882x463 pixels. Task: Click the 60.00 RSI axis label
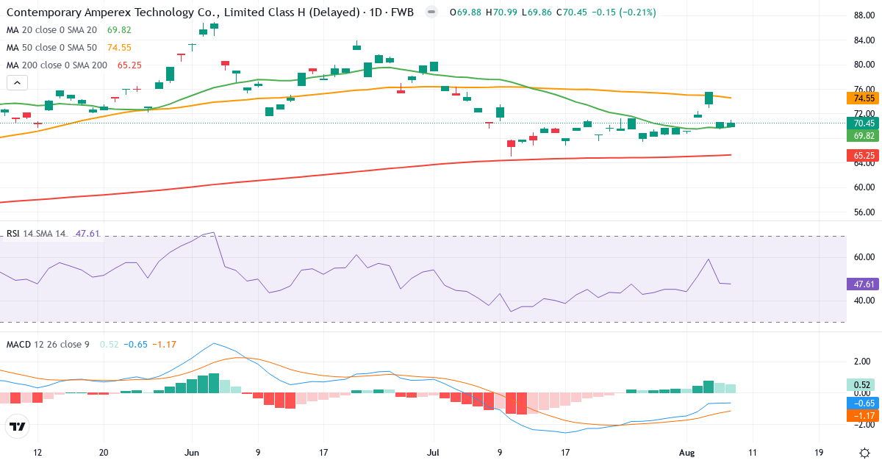click(x=864, y=257)
